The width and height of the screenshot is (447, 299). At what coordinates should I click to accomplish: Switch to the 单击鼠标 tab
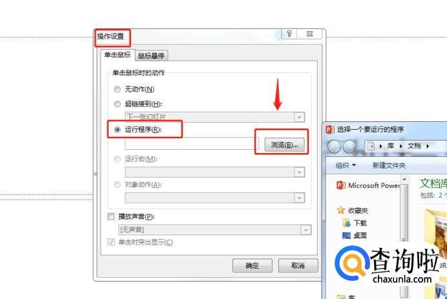[118, 55]
